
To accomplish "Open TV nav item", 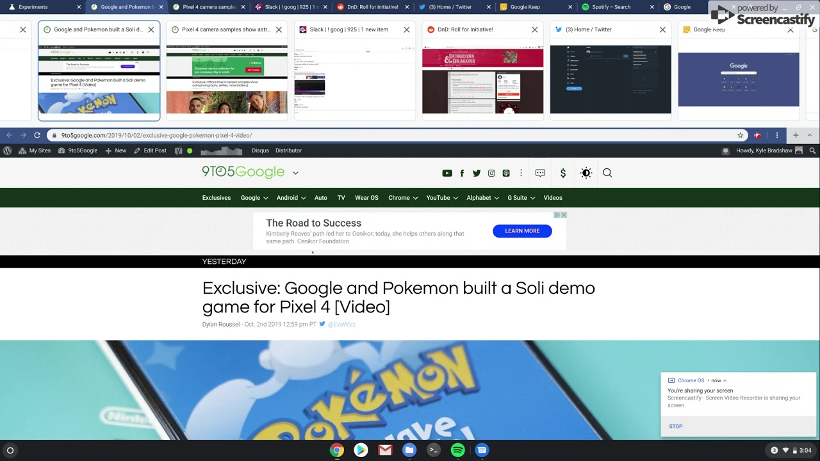I will pyautogui.click(x=341, y=198).
